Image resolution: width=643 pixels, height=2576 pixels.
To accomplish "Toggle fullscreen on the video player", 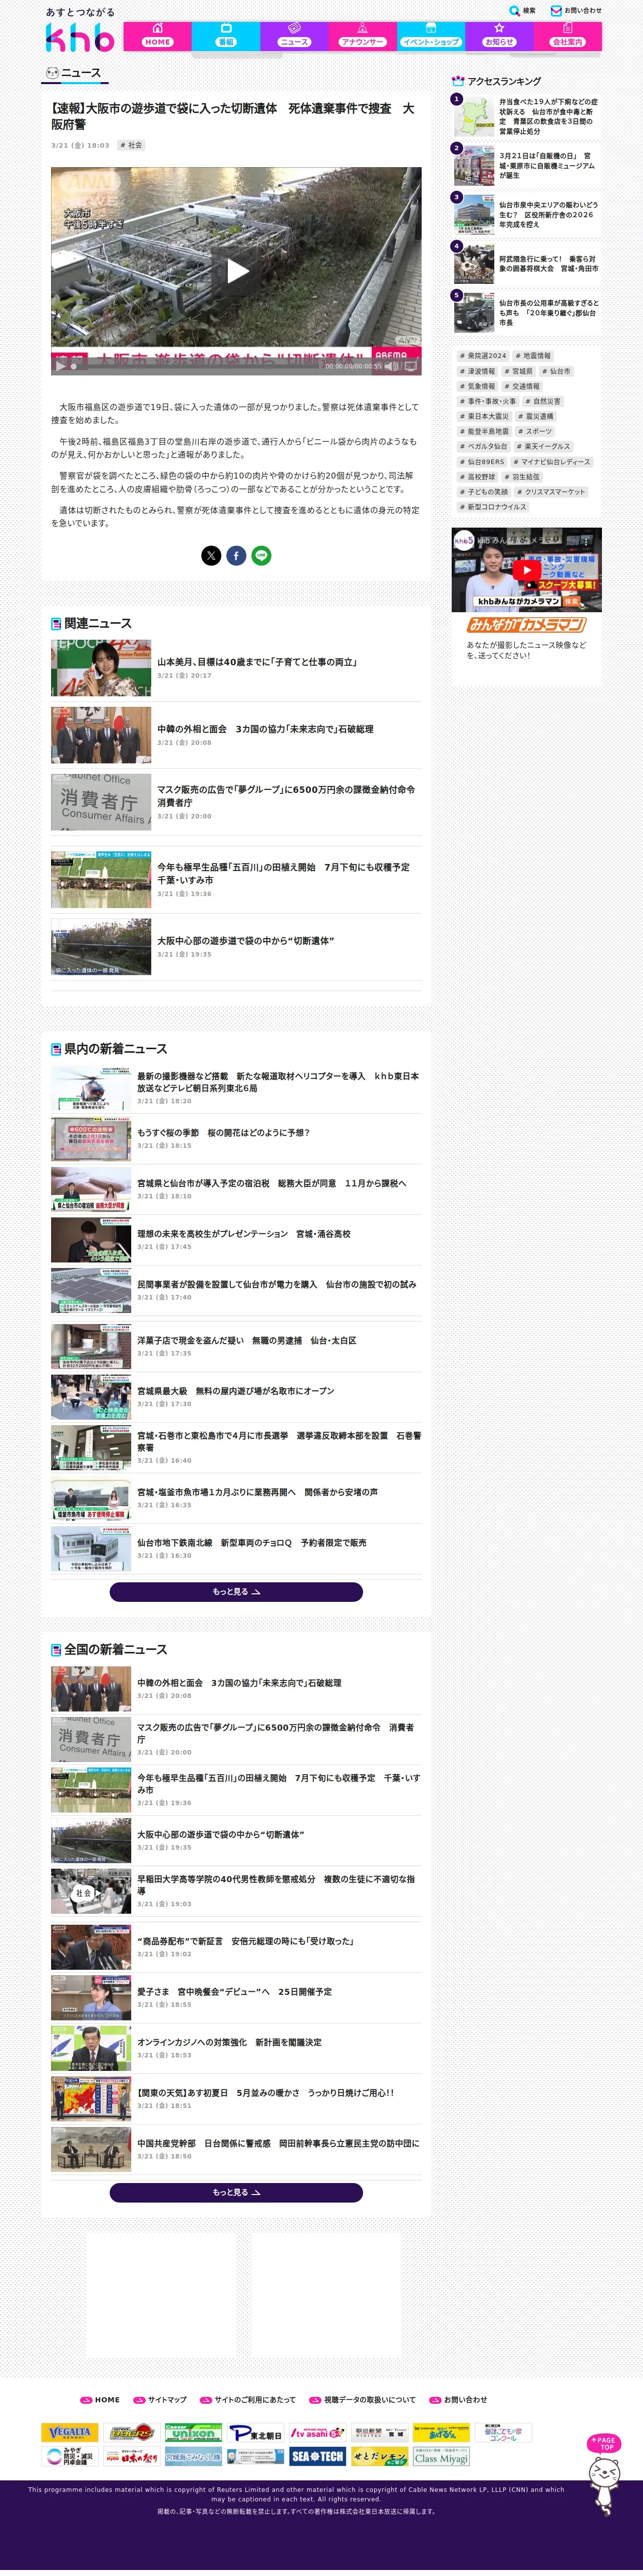I will [410, 366].
